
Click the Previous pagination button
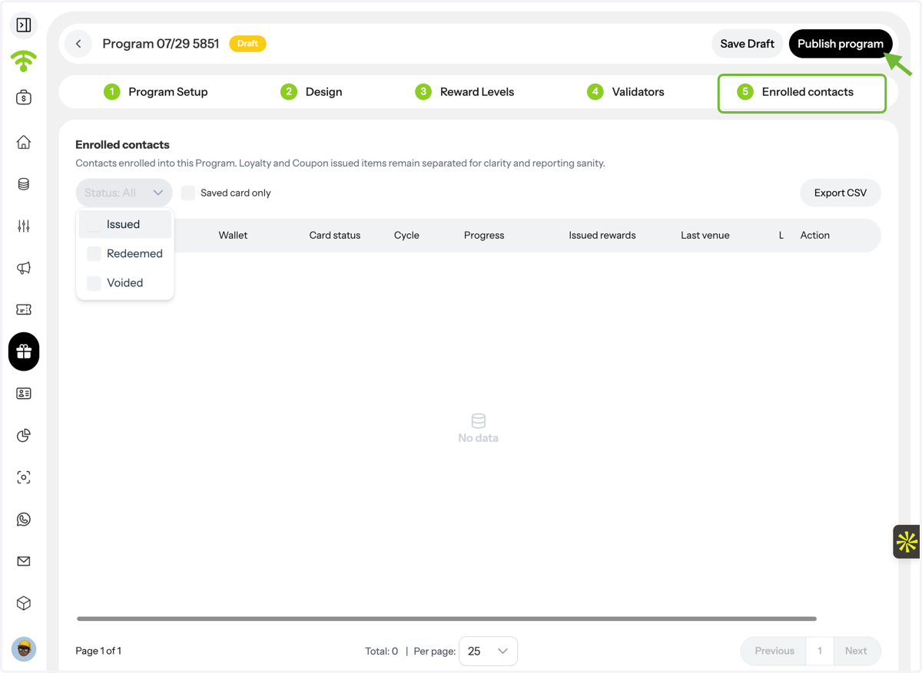(x=774, y=651)
